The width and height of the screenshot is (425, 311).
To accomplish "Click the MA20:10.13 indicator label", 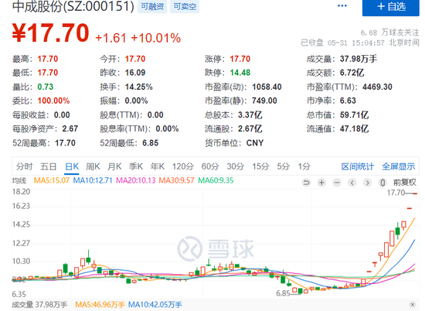I will tap(136, 180).
